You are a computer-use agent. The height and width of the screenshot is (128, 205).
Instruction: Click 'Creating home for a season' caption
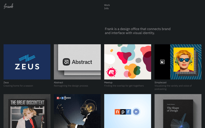[x=18, y=86]
